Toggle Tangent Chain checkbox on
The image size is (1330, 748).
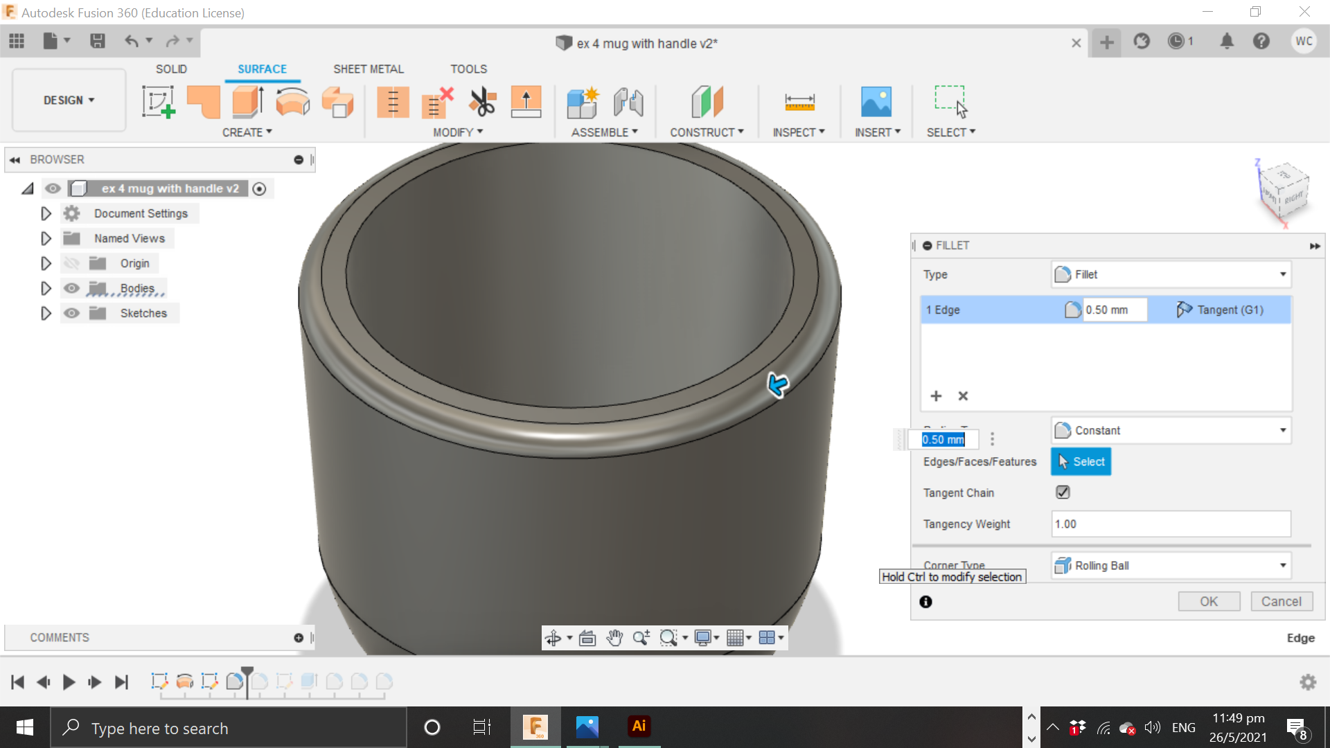coord(1063,491)
